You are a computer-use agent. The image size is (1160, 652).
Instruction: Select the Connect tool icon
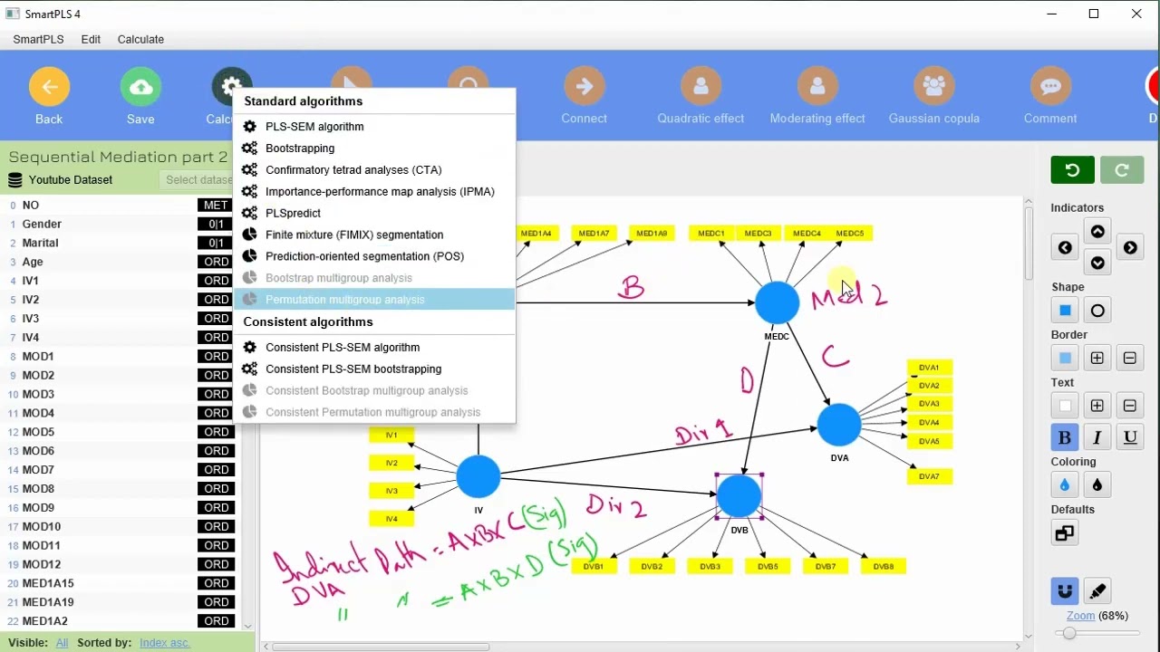[x=584, y=88]
